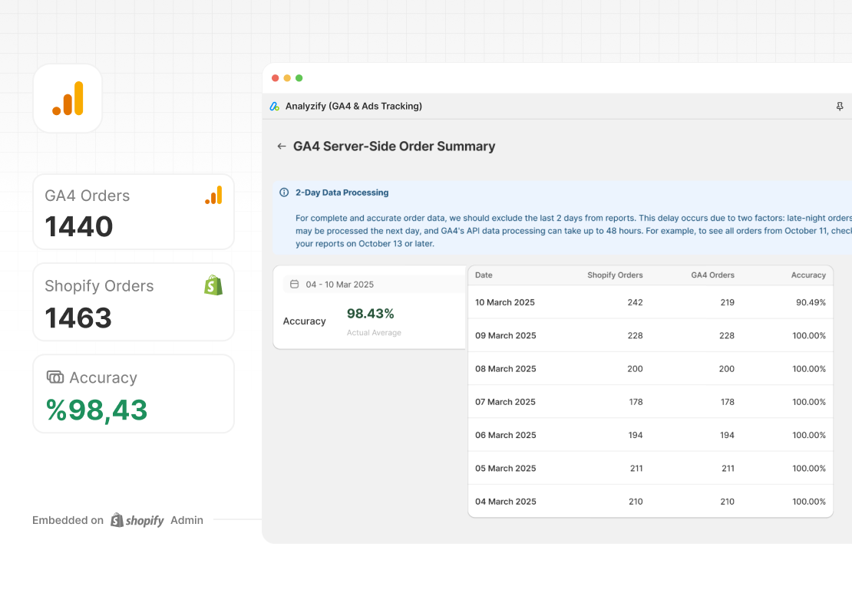Image resolution: width=852 pixels, height=606 pixels.
Task: Select the GA4 Orders column header in the table
Action: (x=713, y=275)
